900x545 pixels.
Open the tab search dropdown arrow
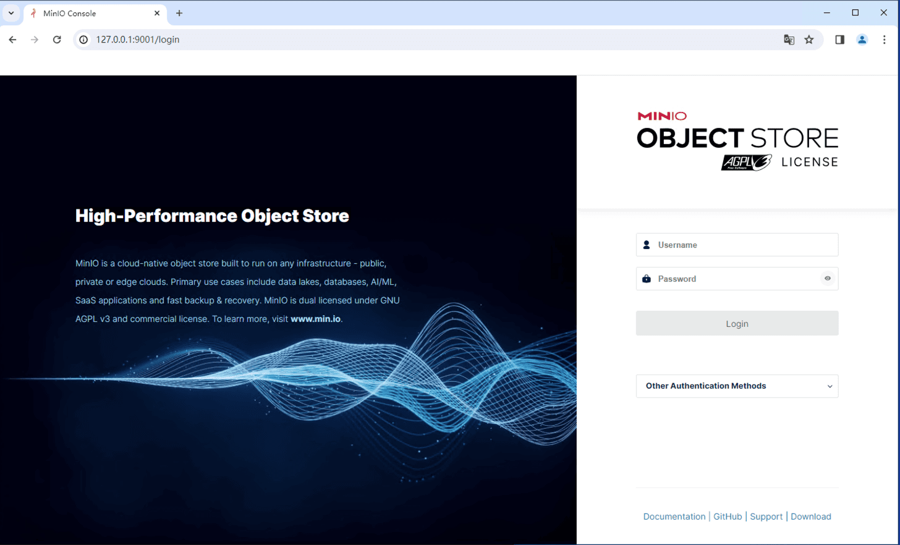pos(11,13)
